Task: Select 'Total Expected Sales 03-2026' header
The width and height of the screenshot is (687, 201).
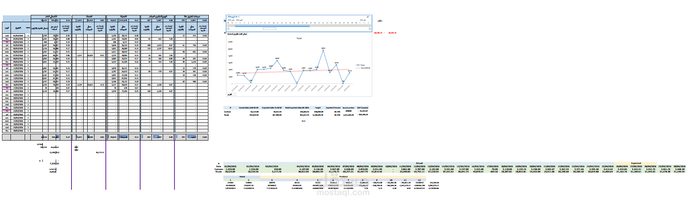Action: point(297,108)
